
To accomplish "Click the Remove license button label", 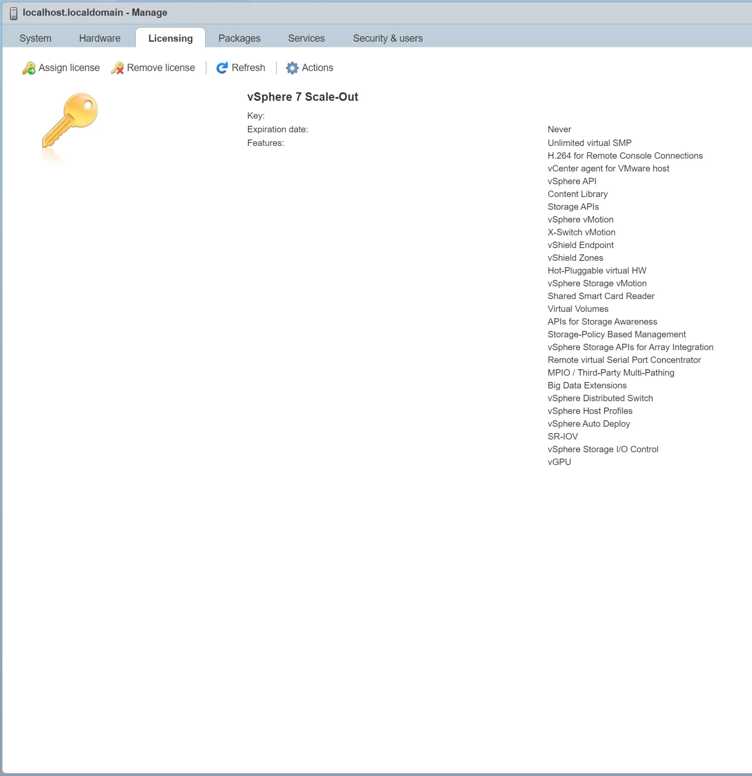I will pyautogui.click(x=161, y=68).
